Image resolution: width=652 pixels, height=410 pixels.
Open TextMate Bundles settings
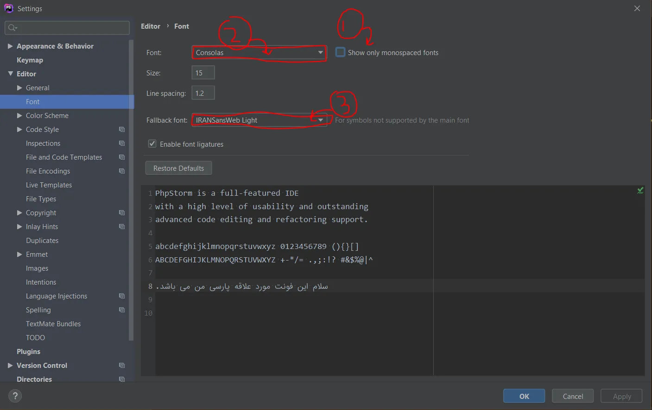(53, 324)
